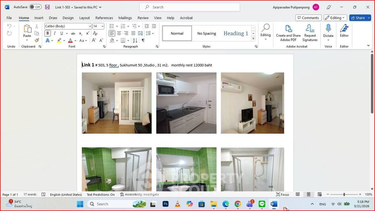Toggle Underline formatting

(62, 33)
